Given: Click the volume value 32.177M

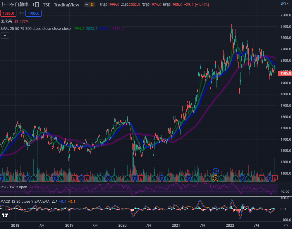Looking at the screenshot, I should [x=21, y=22].
